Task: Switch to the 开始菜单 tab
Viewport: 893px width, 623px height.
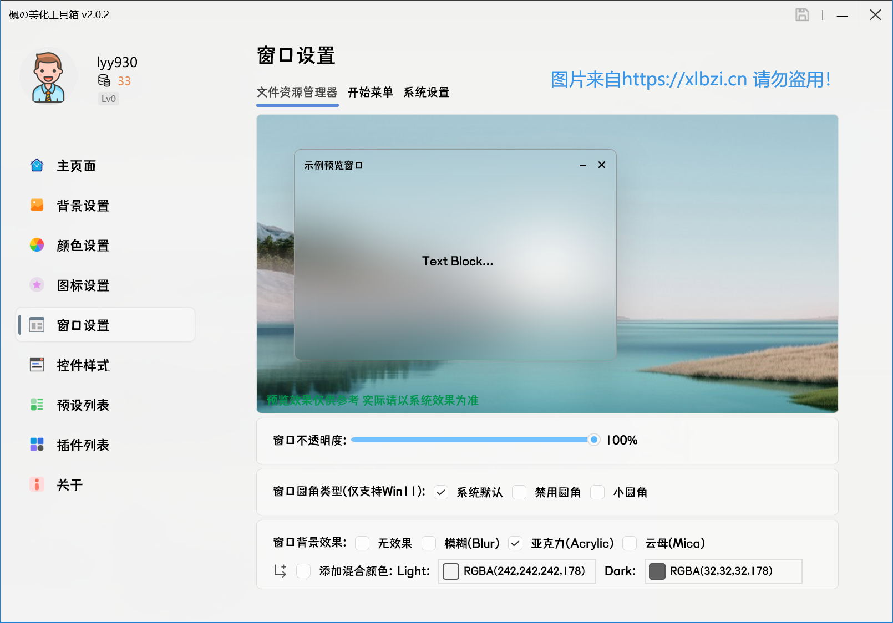Action: click(x=371, y=93)
